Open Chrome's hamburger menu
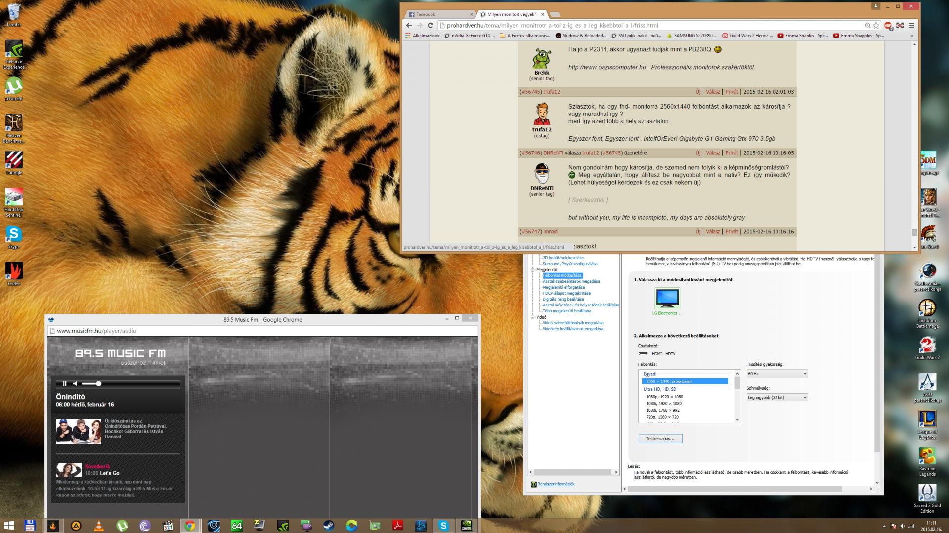The width and height of the screenshot is (949, 533). point(911,25)
